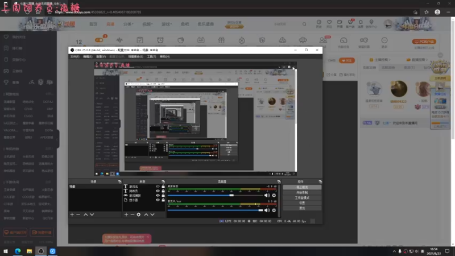Click the gift box icon in the Douyu activity row
This screenshot has height=256, width=455.
[x=221, y=40]
